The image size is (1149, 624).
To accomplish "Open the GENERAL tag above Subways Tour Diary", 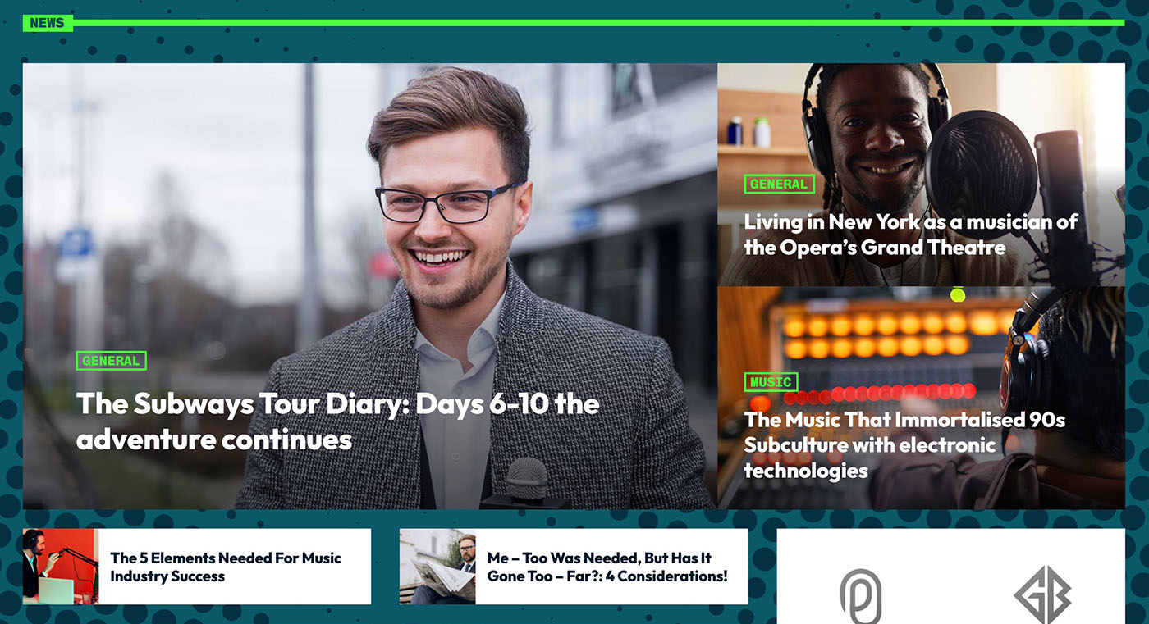I will (x=111, y=361).
